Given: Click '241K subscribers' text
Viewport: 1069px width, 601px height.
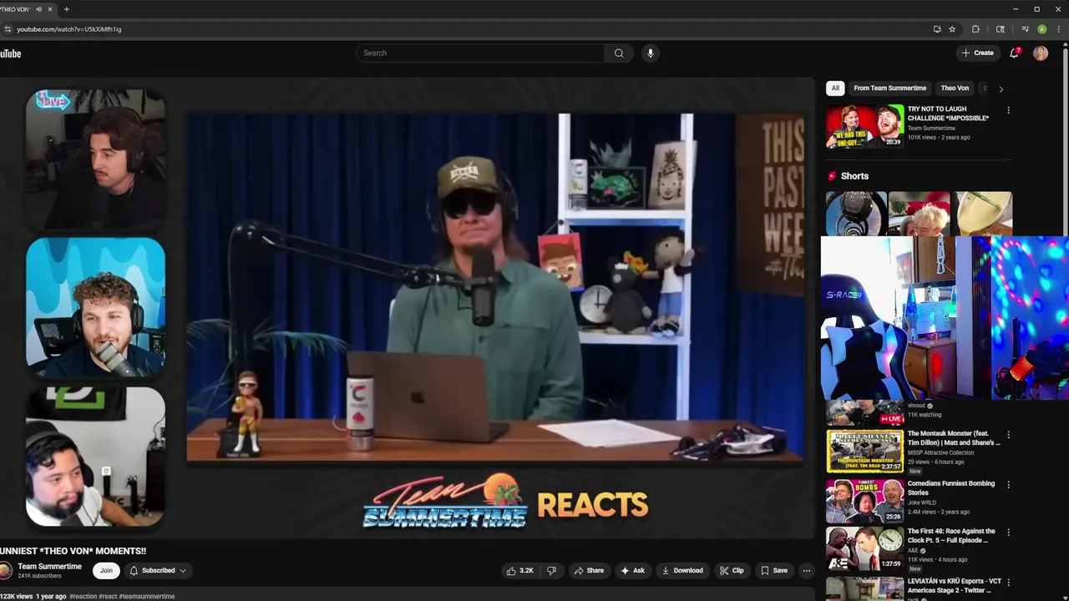Looking at the screenshot, I should click(39, 576).
